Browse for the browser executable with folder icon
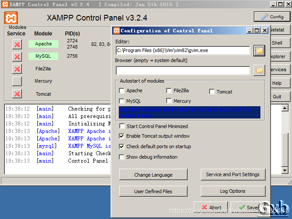Viewport: 292px width, 219px height. 259,70
